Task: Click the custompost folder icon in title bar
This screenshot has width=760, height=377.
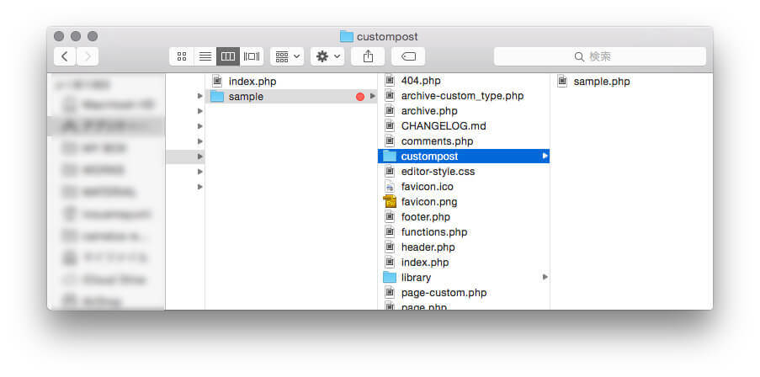Action: coord(347,36)
